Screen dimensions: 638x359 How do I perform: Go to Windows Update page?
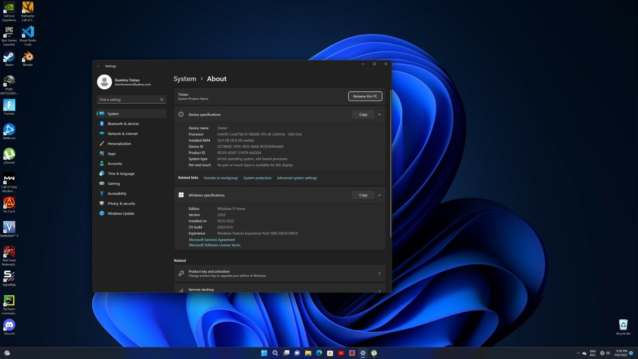pyautogui.click(x=131, y=213)
